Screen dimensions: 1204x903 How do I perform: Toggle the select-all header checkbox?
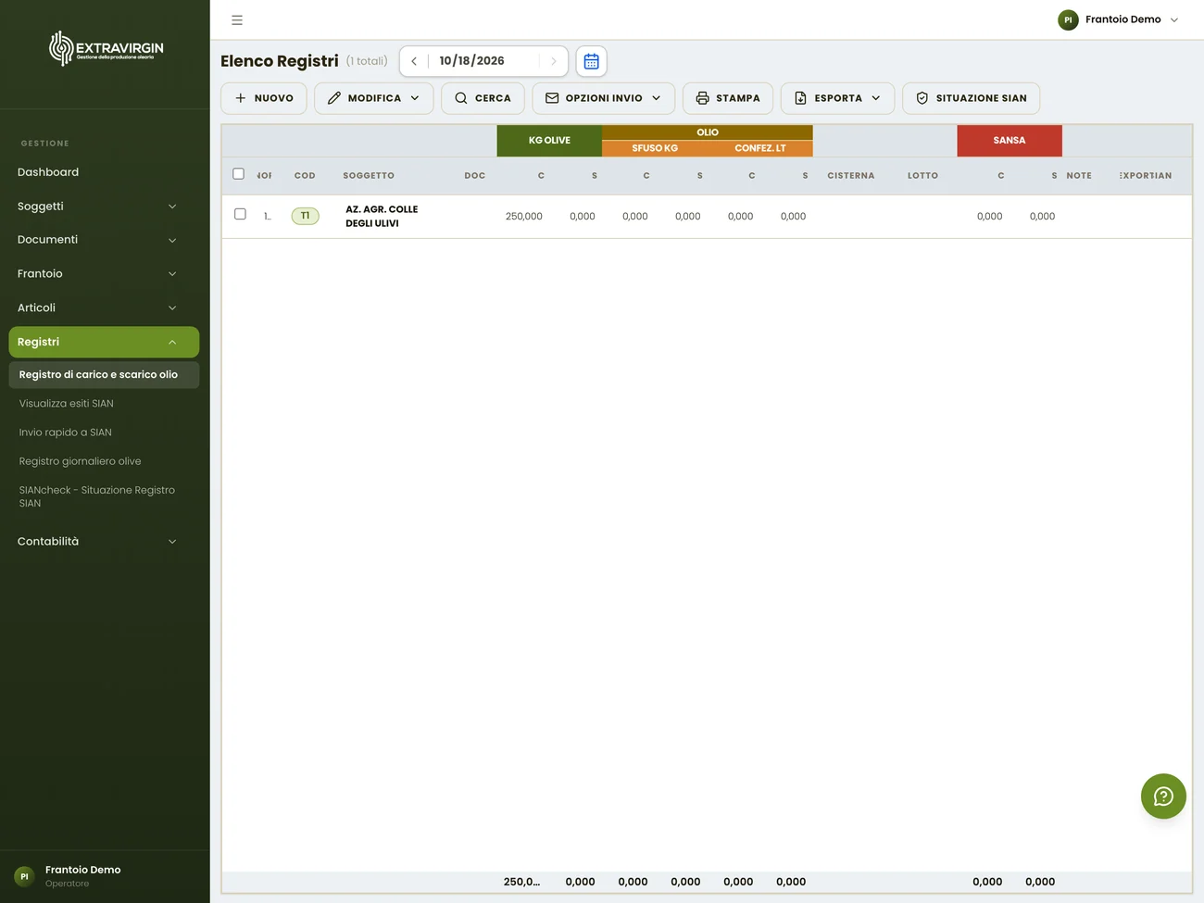(238, 174)
